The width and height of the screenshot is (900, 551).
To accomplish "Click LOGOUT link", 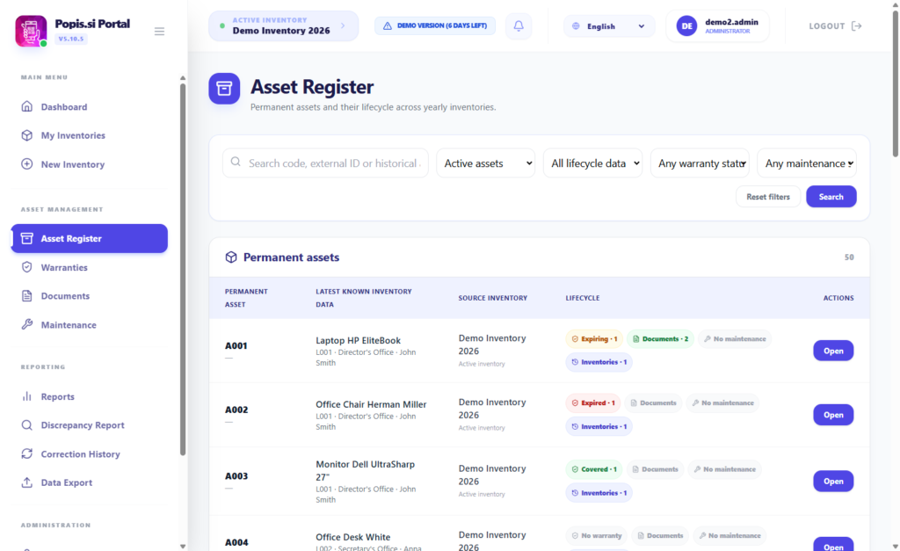I will click(x=835, y=25).
